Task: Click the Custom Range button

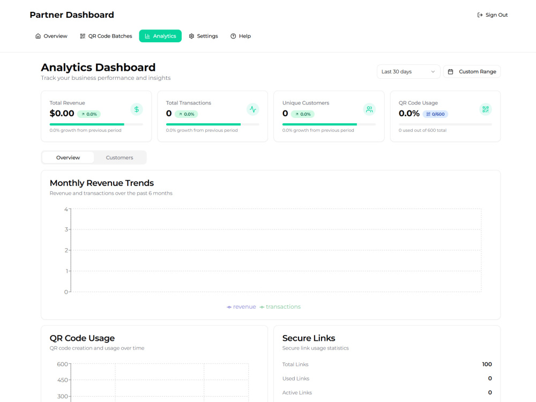Action: (472, 72)
